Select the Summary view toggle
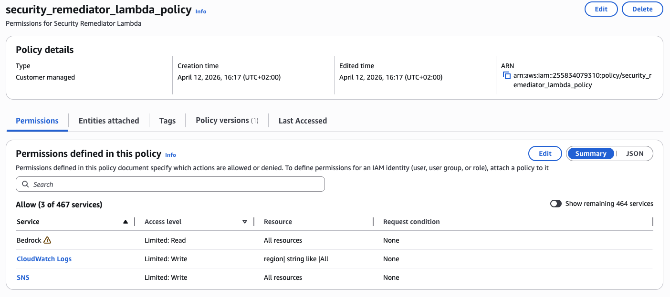This screenshot has width=670, height=297. pos(590,153)
